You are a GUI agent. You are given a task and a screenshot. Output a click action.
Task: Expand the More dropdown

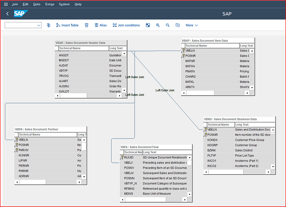[192, 25]
